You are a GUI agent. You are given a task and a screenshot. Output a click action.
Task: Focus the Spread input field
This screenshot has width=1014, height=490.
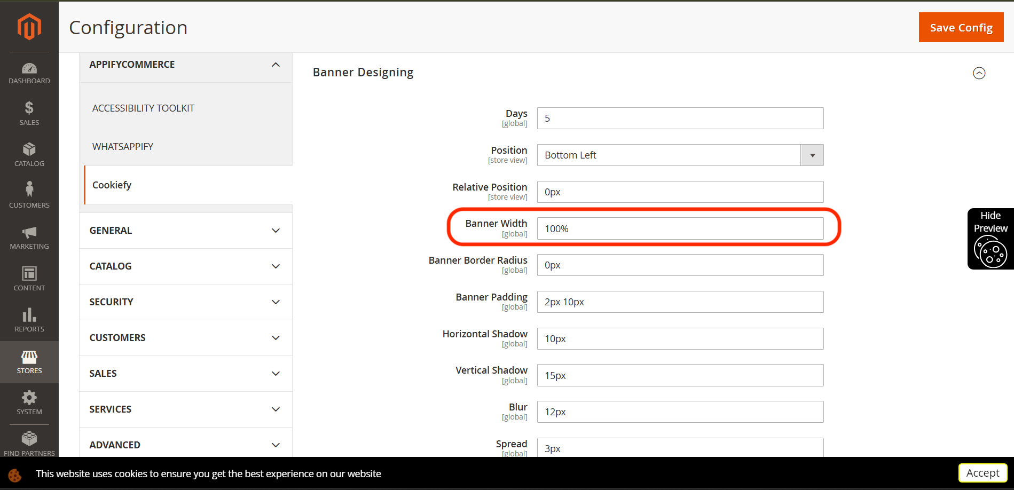pyautogui.click(x=680, y=448)
